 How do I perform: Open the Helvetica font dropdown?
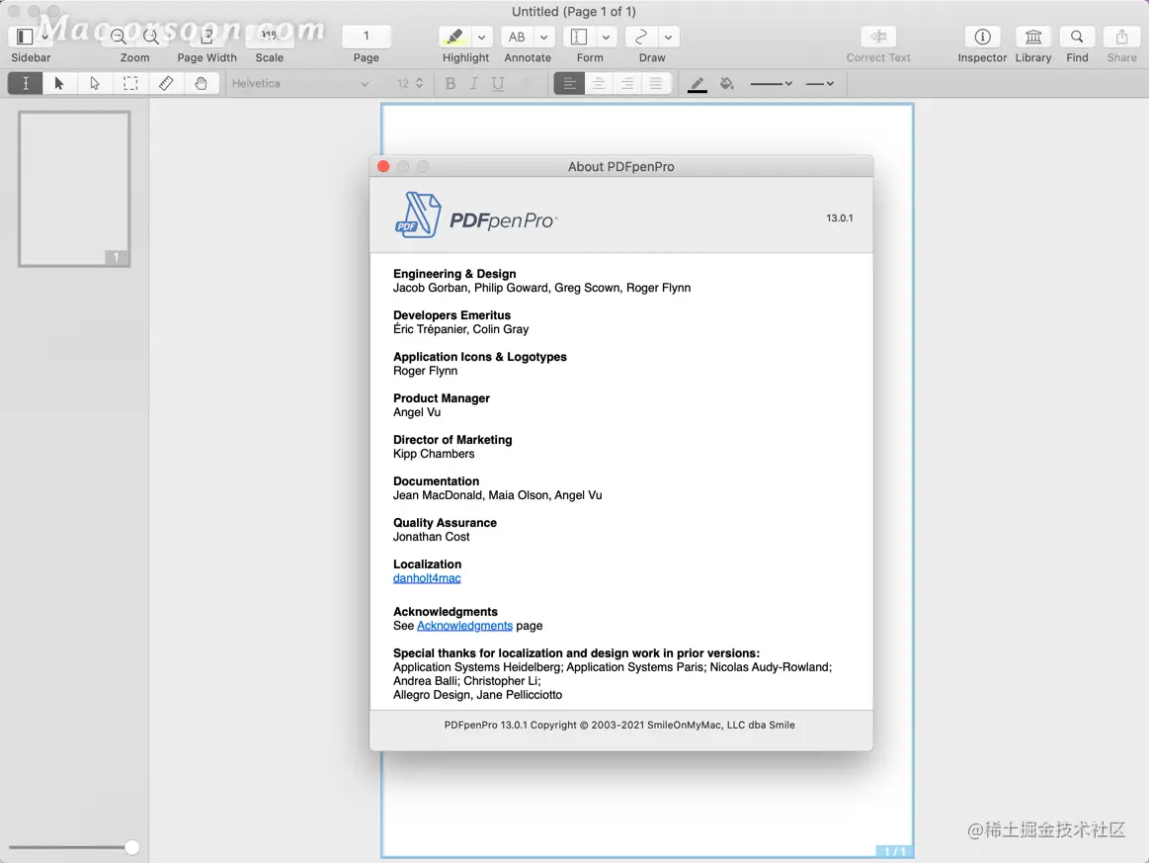(x=299, y=84)
